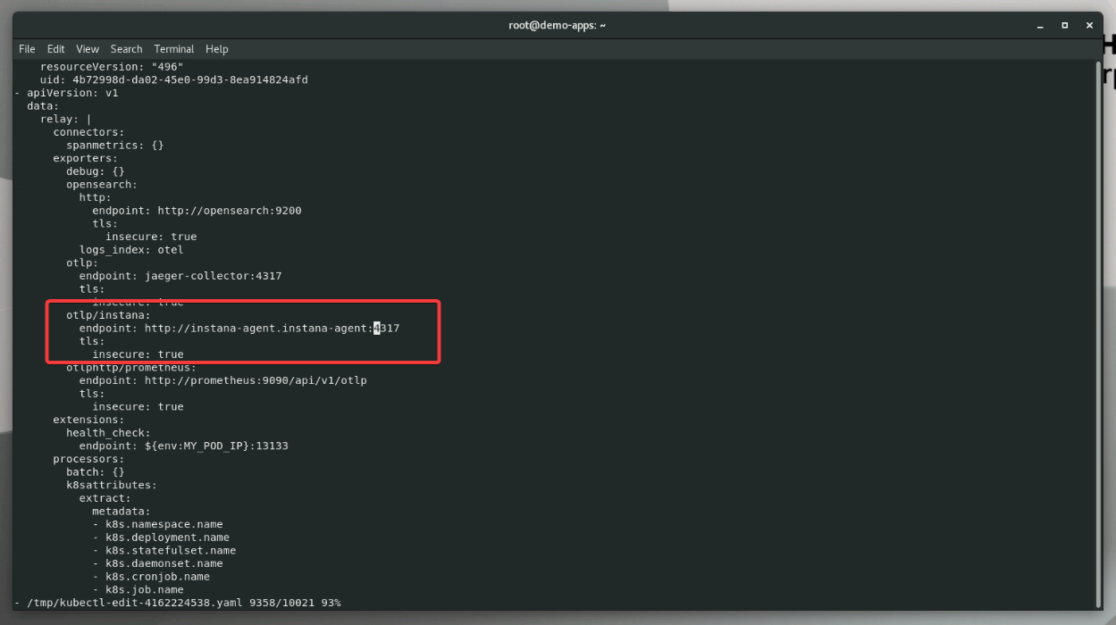Click the k8s.namespace.name entry

164,524
